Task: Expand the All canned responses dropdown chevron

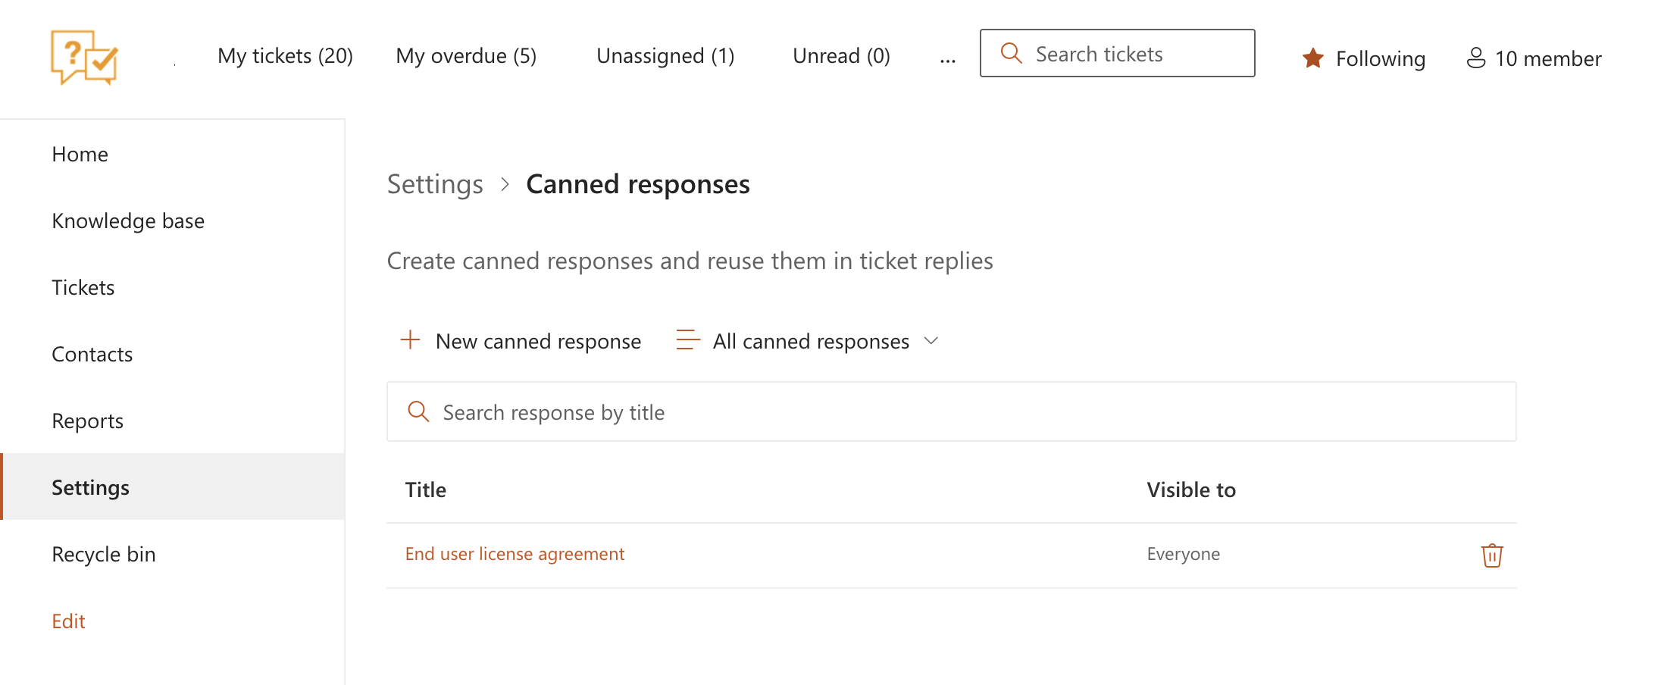Action: coord(932,341)
